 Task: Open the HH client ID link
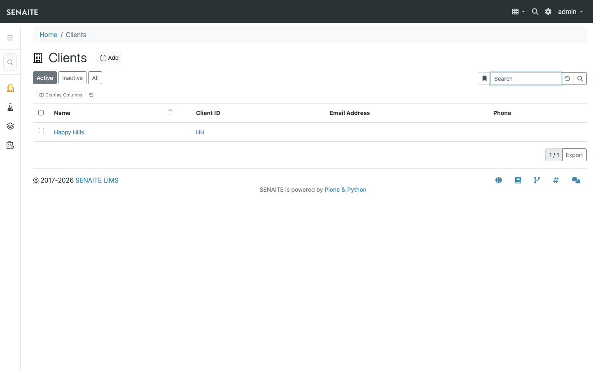200,132
